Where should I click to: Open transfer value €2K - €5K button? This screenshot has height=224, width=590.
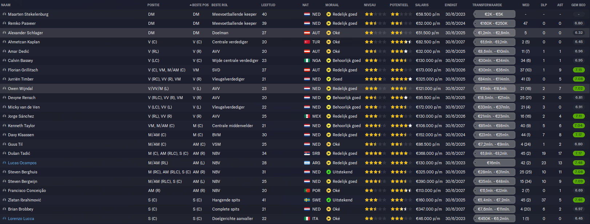tap(494, 14)
